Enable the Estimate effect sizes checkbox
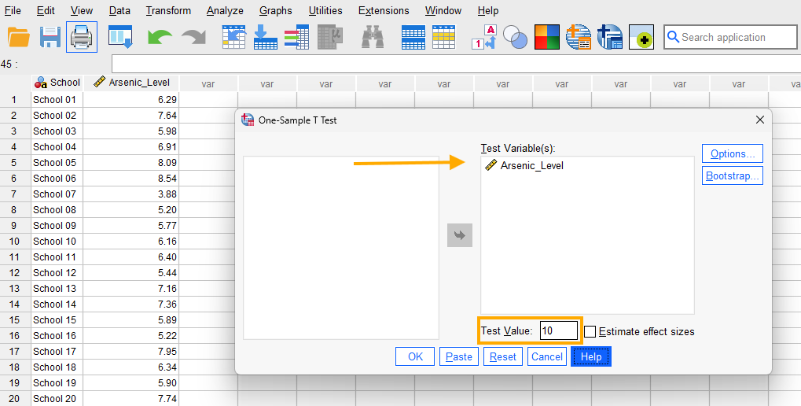 click(x=590, y=331)
